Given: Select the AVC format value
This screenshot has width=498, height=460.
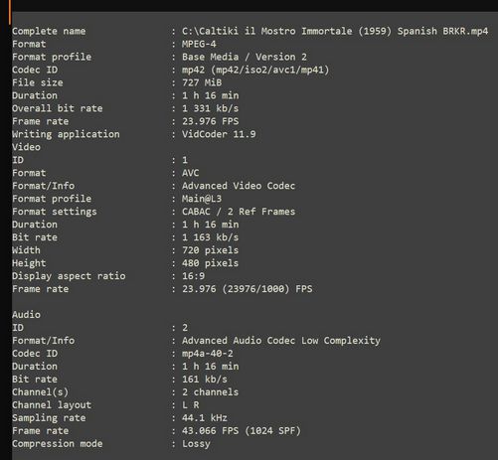Looking at the screenshot, I should tap(190, 173).
